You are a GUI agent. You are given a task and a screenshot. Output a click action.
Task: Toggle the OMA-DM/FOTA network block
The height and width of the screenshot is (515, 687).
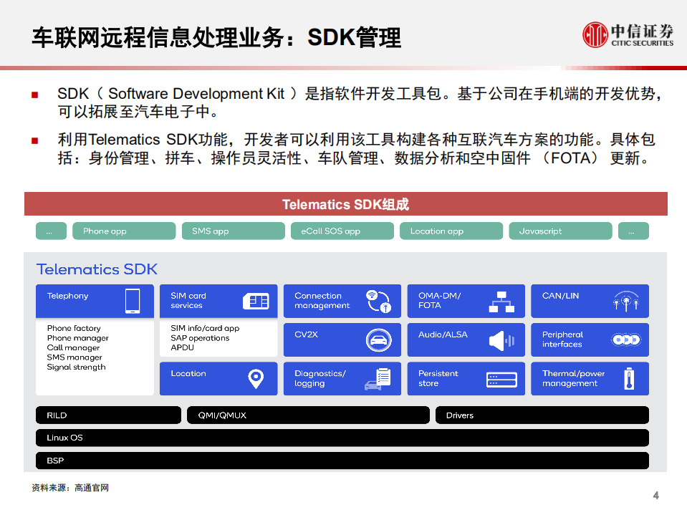click(466, 301)
